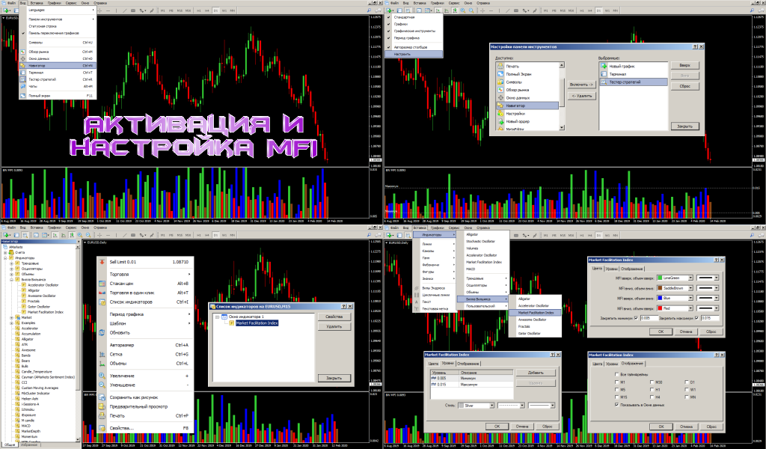Viewport: 766px width, 449px height.
Task: Select Market Facilitation Index in Билла Вильямса submenu
Action: point(536,313)
